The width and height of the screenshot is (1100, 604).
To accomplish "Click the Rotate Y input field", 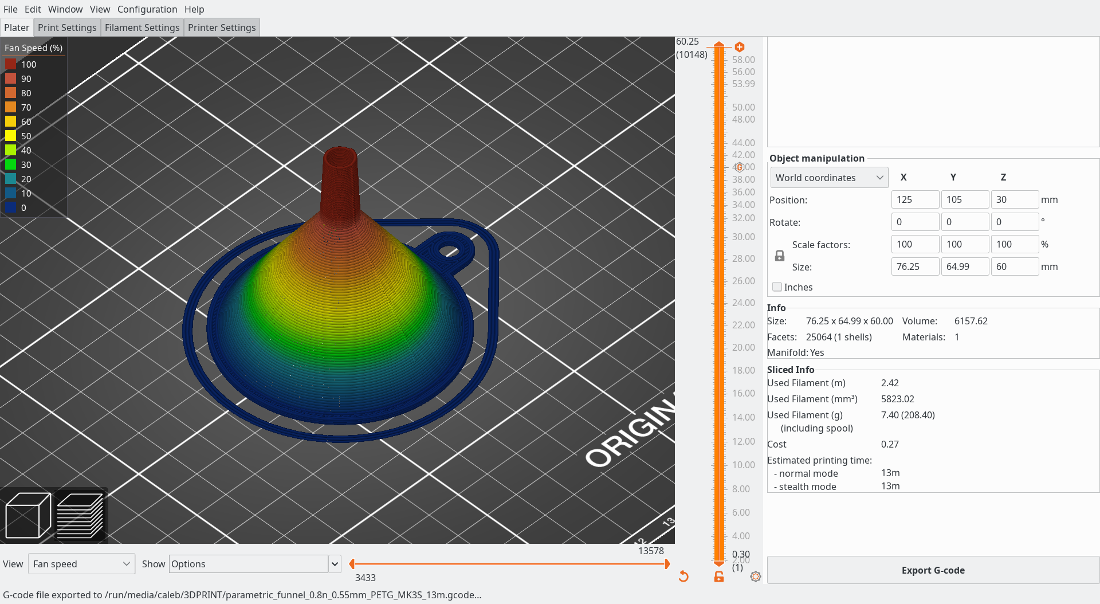I will (x=965, y=222).
